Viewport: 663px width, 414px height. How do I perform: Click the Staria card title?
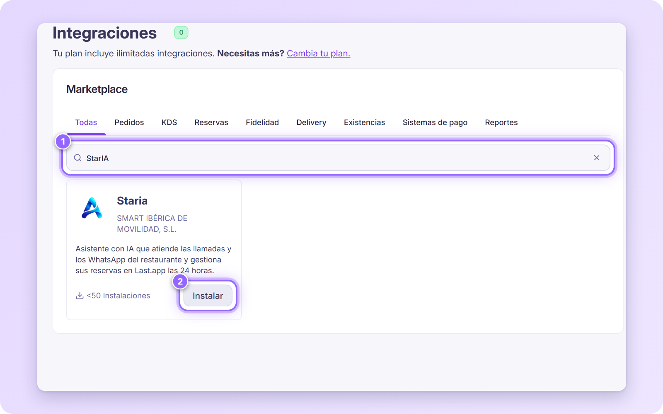[x=132, y=201]
